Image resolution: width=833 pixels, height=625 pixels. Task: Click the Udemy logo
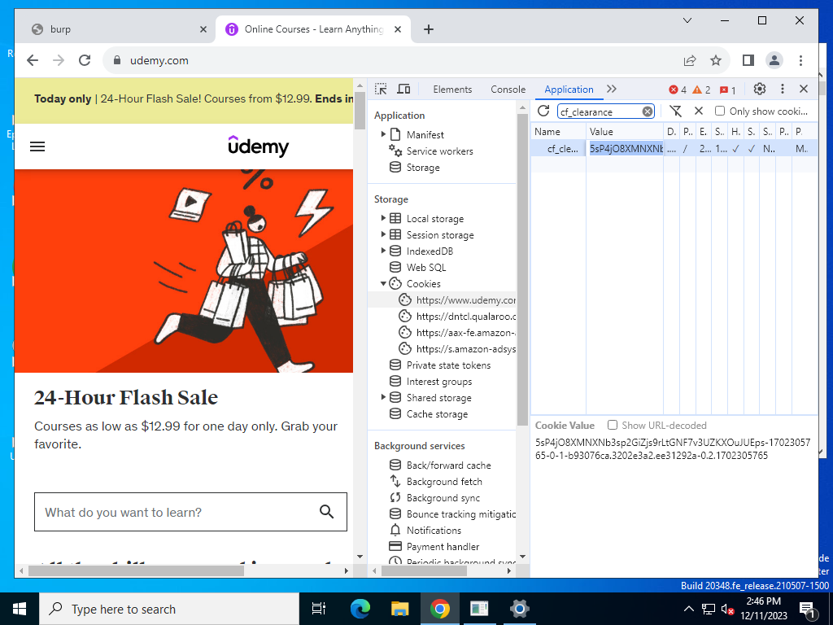(258, 146)
